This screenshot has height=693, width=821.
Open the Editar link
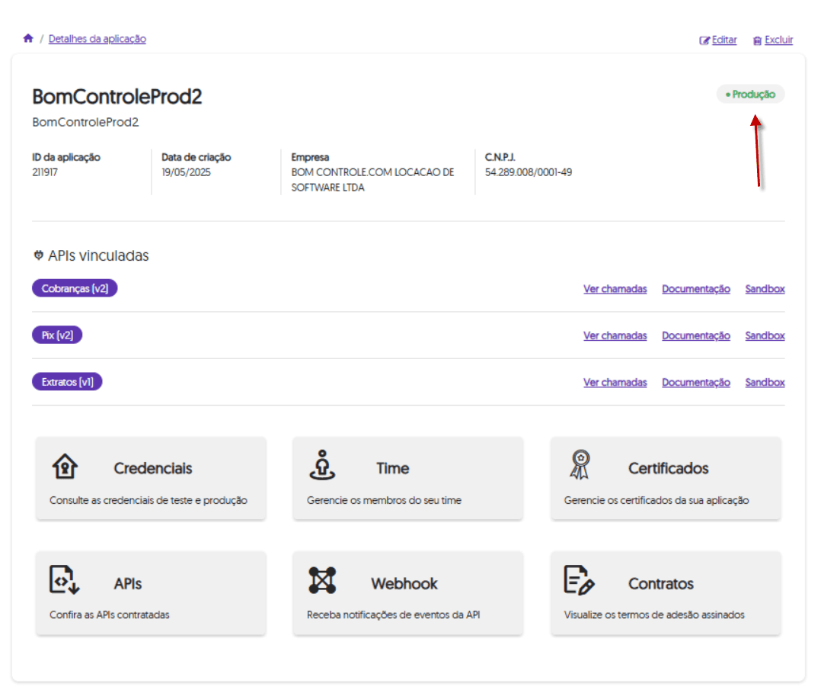tap(724, 40)
